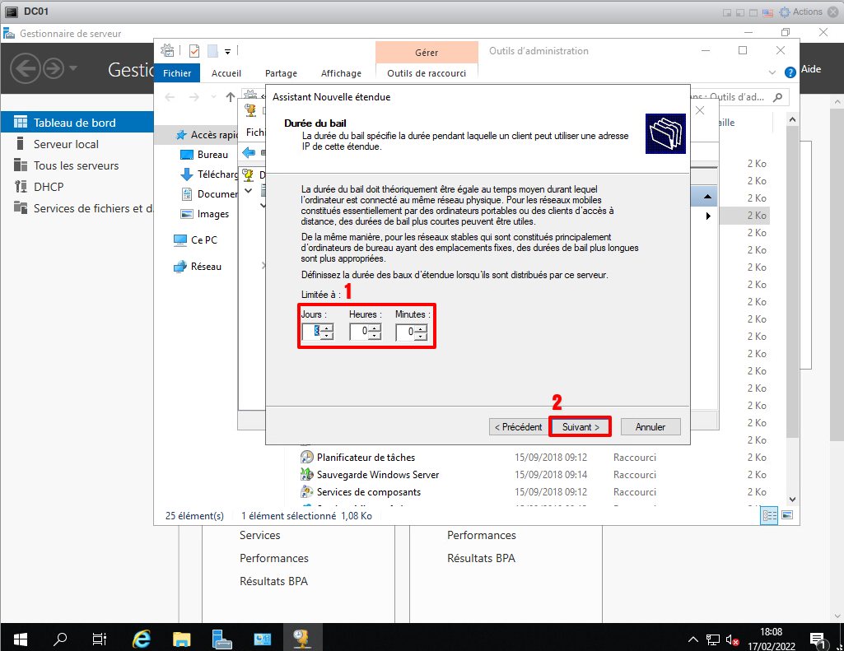Decrease the Minutes value with down arrow
Viewport: 844px width, 651px height.
[x=422, y=337]
